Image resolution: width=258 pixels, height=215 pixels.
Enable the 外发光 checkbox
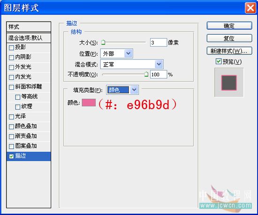pos(11,67)
